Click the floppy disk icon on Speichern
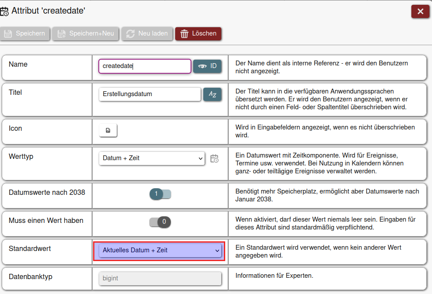 (8, 34)
